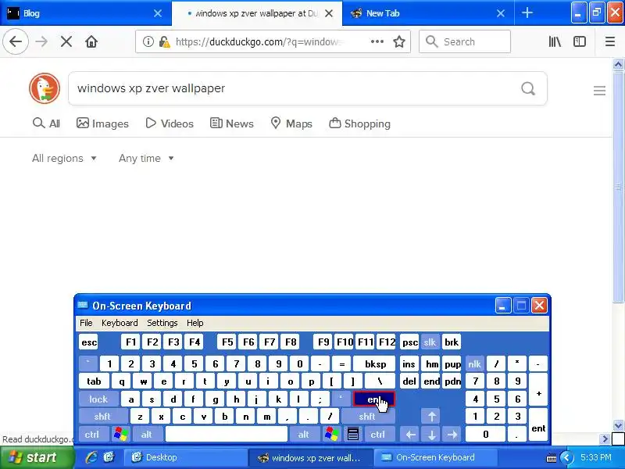Select the Images search category
This screenshot has width=625, height=469.
tap(102, 124)
